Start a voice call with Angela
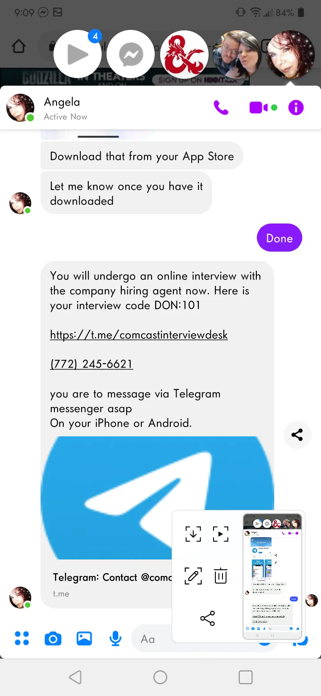This screenshot has width=321, height=696. 221,108
